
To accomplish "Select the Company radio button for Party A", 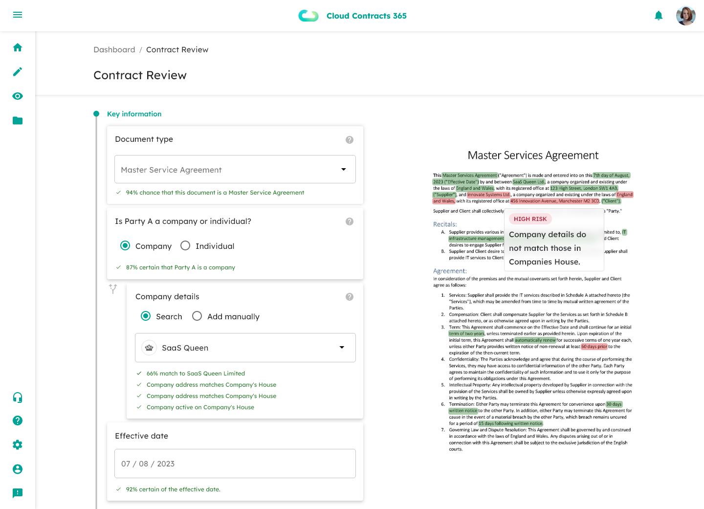I will [126, 245].
